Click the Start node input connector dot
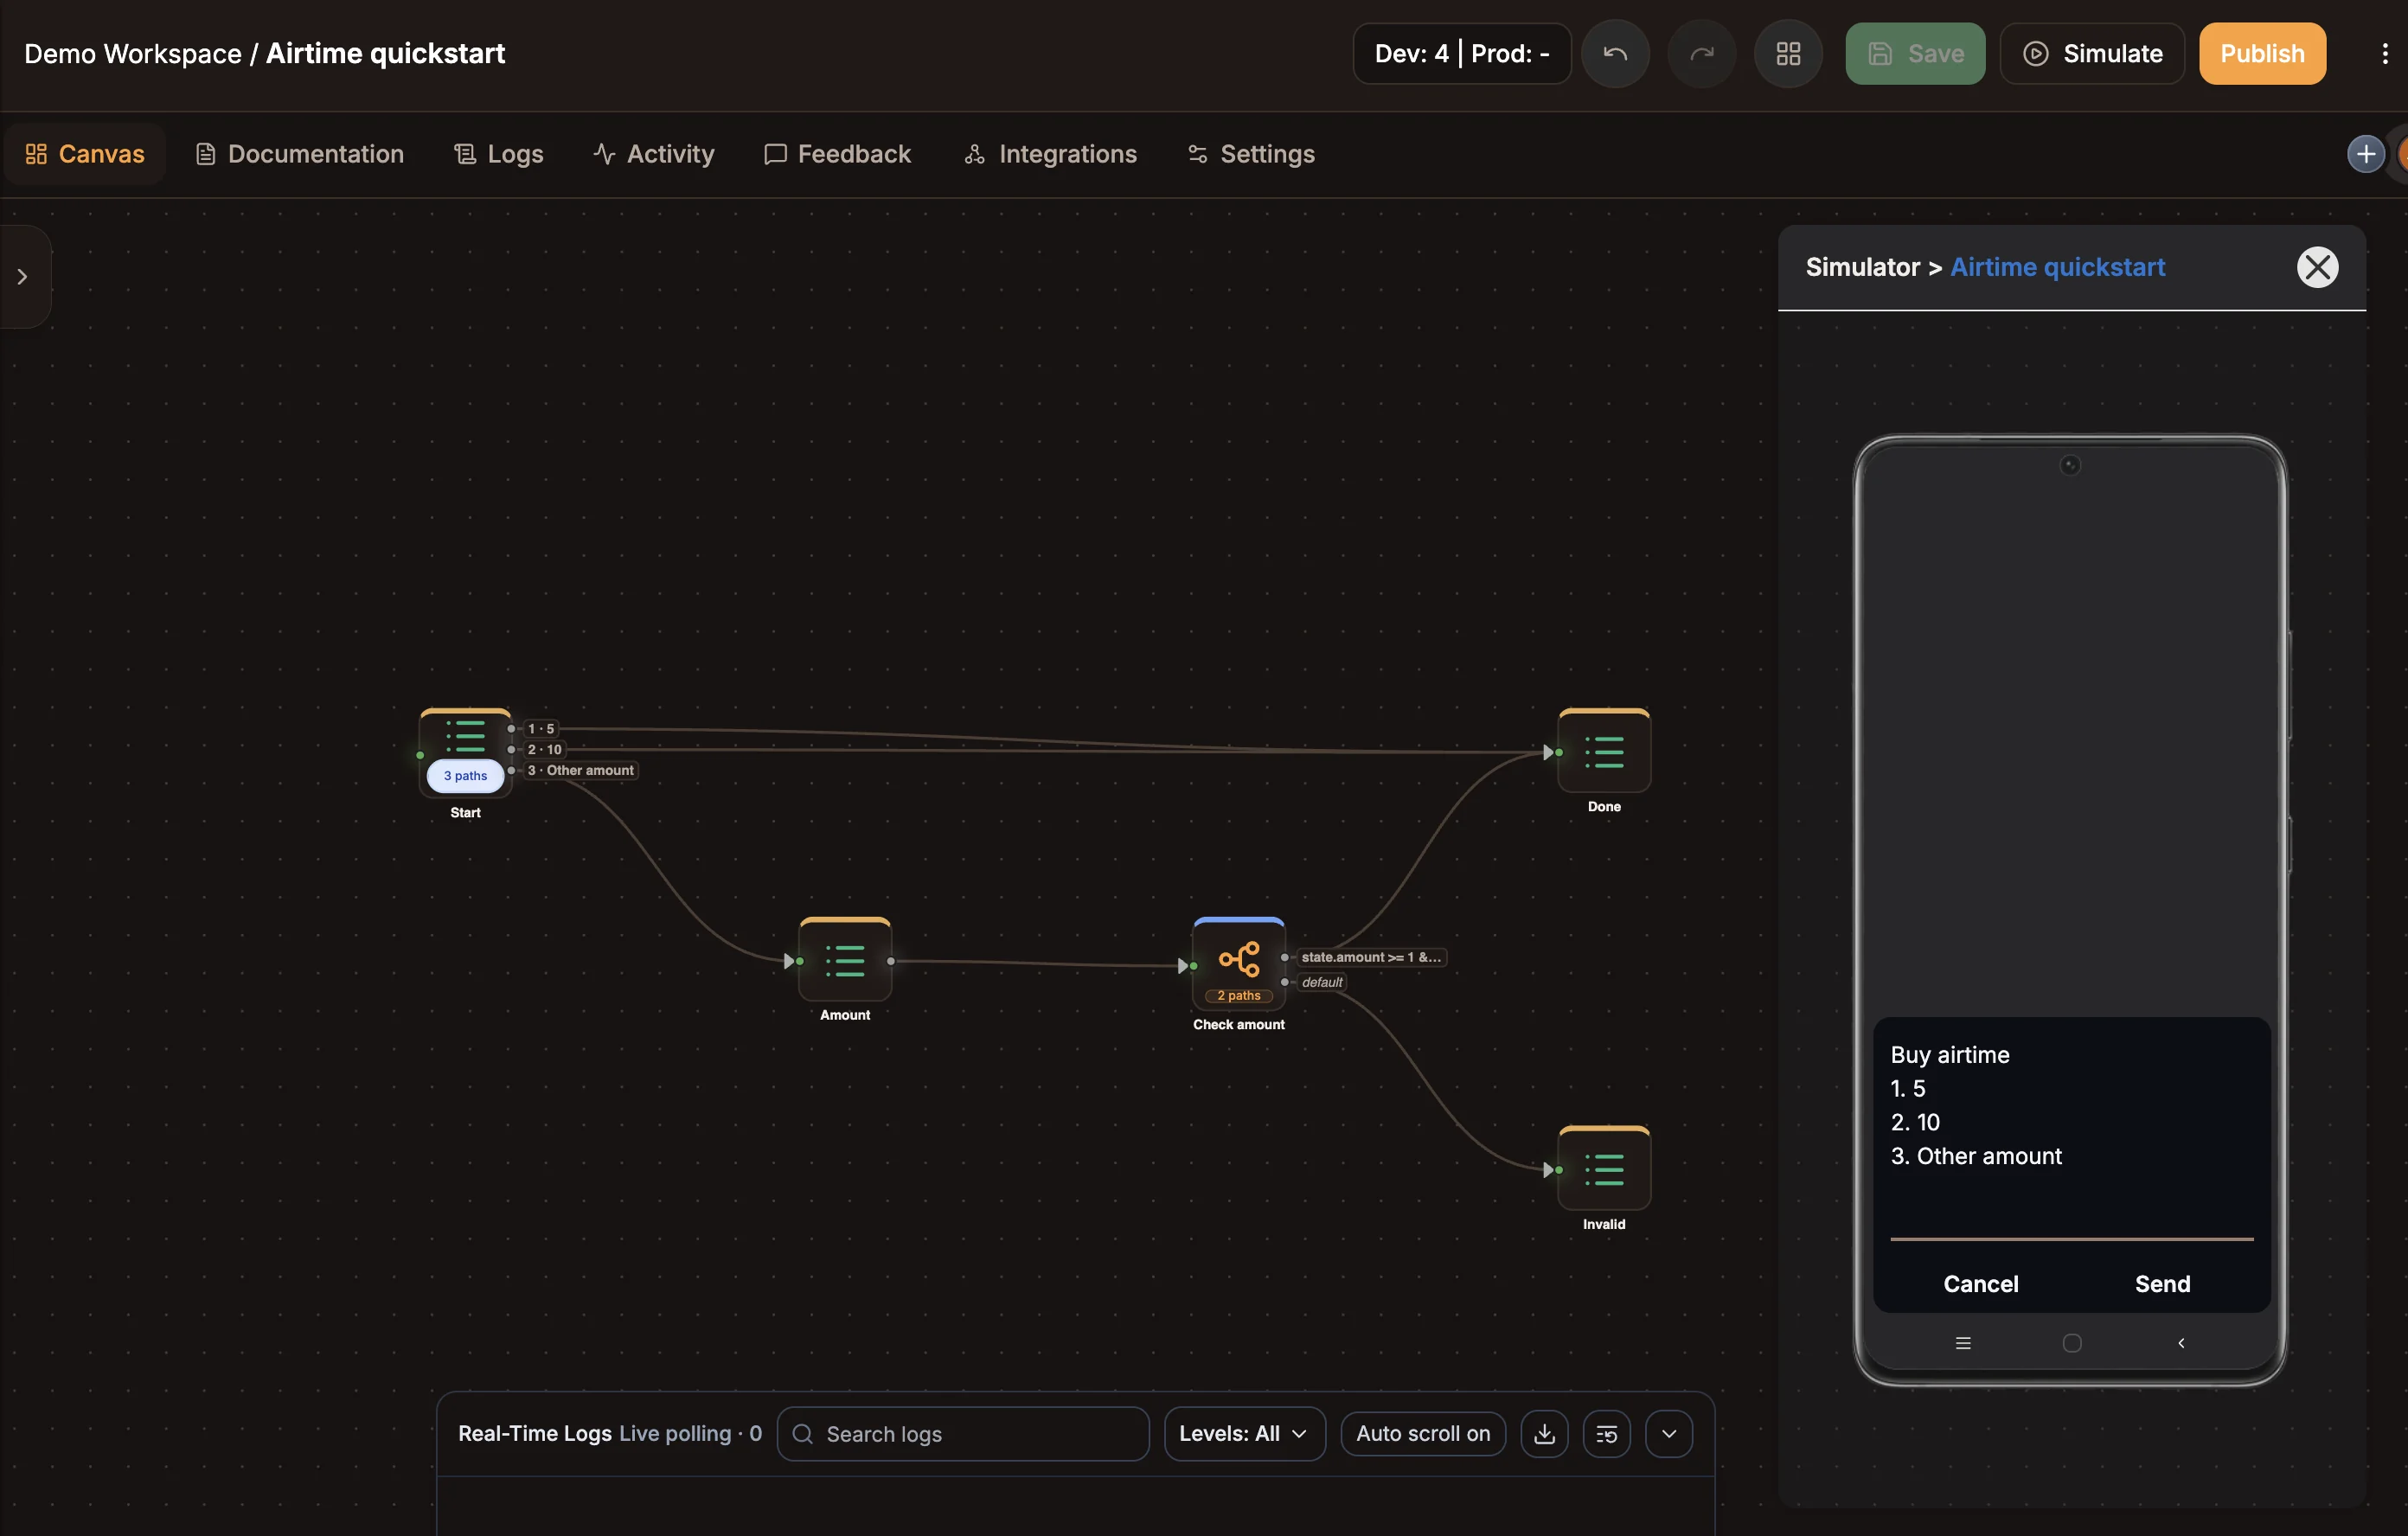The image size is (2408, 1536). click(420, 755)
